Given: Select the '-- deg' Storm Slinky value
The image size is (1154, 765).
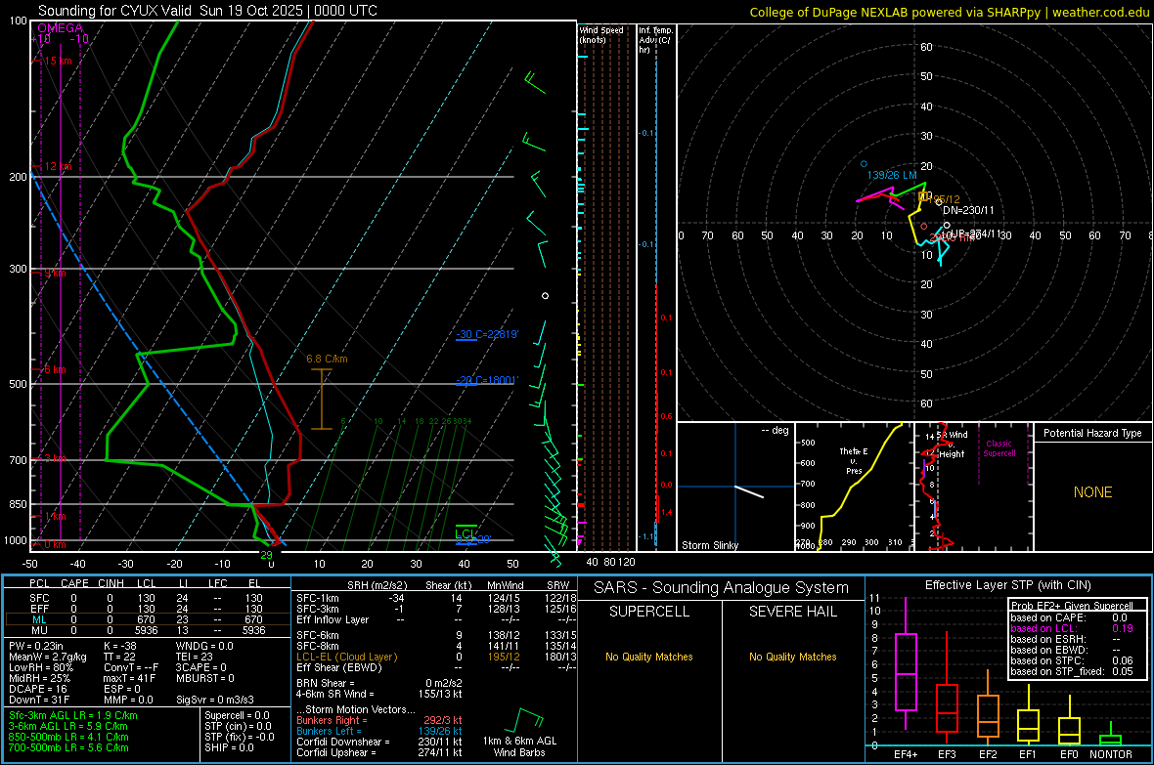Looking at the screenshot, I should (775, 430).
